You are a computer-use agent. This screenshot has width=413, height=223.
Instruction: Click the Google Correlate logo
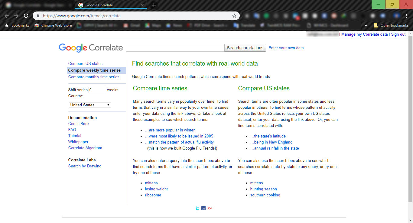[x=91, y=48]
